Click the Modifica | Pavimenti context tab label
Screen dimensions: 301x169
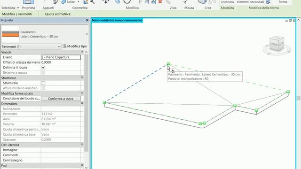(x=17, y=14)
